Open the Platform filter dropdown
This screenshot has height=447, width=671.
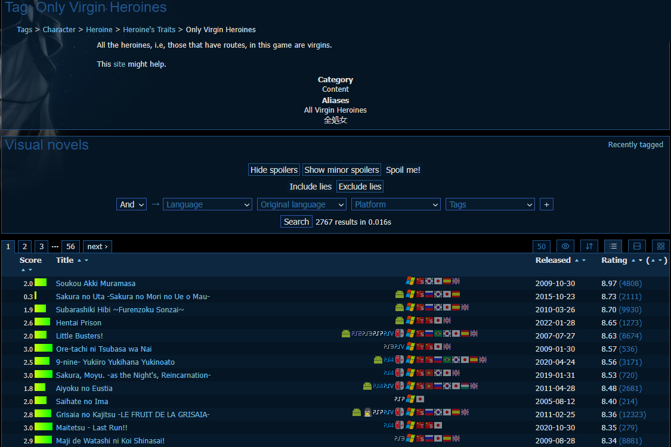point(396,204)
